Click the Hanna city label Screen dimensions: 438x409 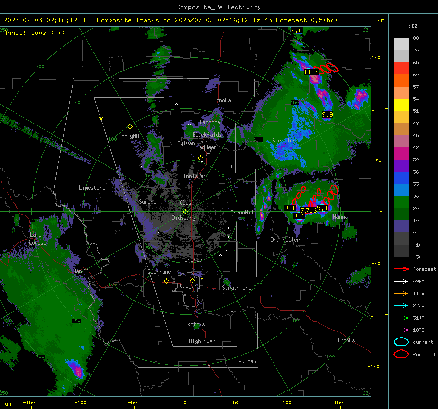pos(340,217)
